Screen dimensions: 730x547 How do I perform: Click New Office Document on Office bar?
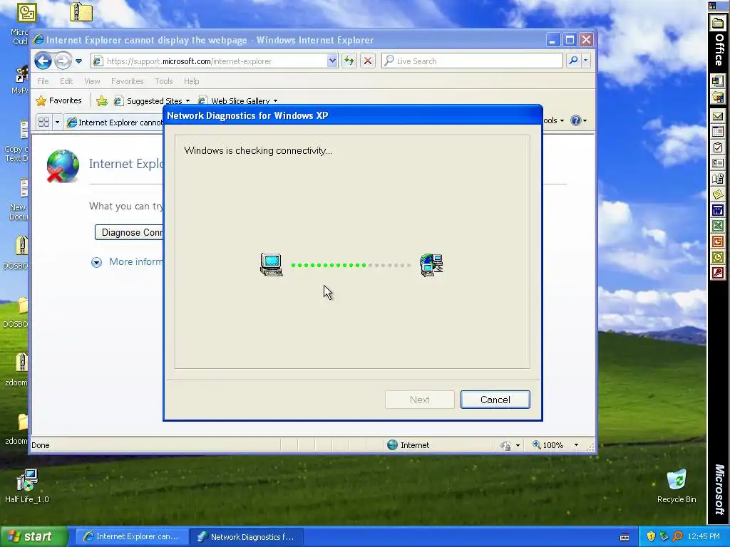tap(717, 81)
